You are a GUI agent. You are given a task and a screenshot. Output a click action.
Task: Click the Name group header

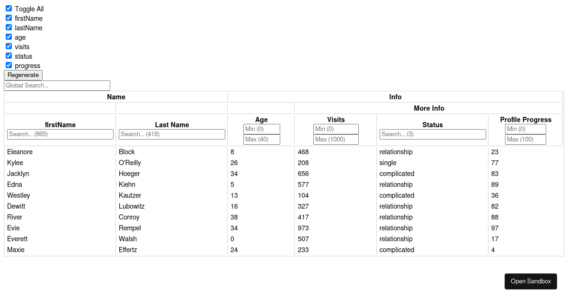(116, 96)
